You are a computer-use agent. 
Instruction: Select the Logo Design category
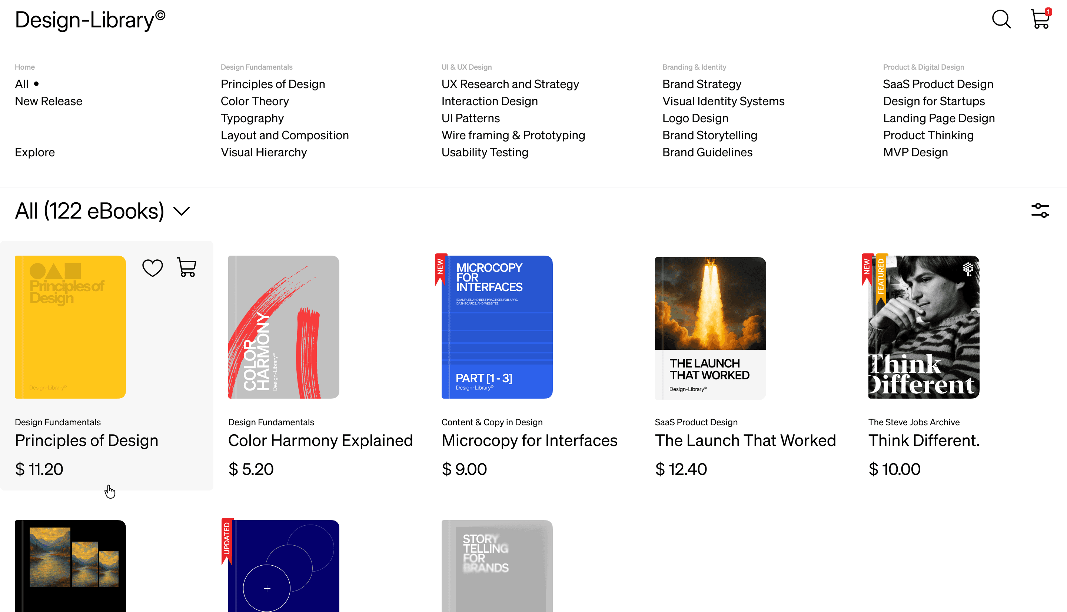click(695, 118)
